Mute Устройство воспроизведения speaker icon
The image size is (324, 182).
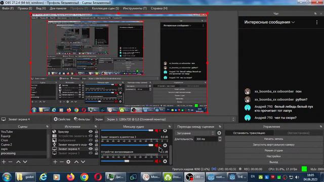[157, 161]
